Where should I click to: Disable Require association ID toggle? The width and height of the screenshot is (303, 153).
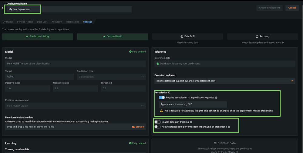(x=162, y=98)
